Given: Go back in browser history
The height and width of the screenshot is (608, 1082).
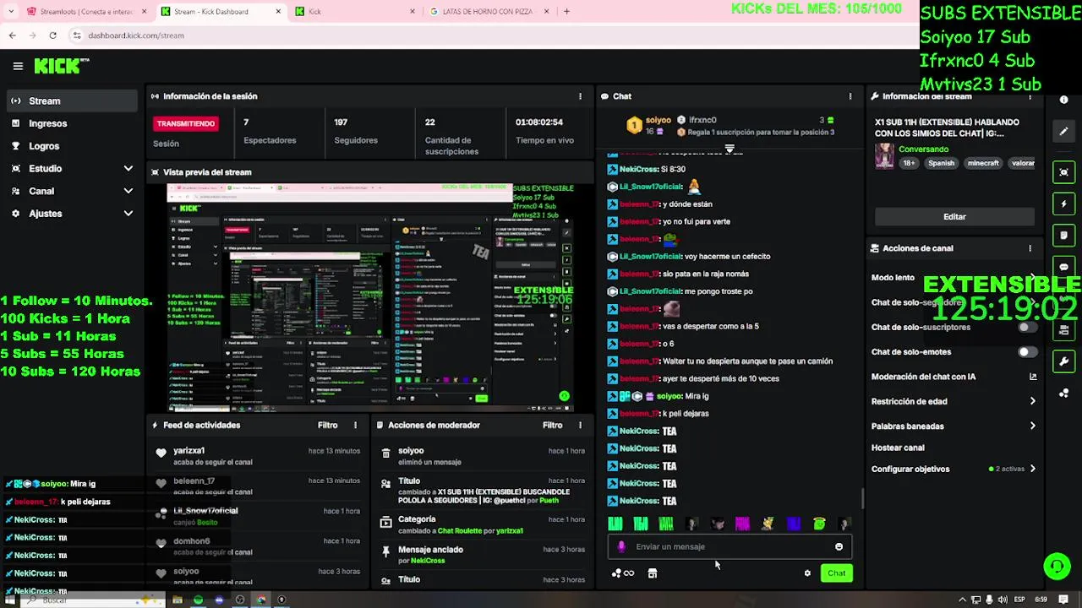Looking at the screenshot, I should pos(12,35).
